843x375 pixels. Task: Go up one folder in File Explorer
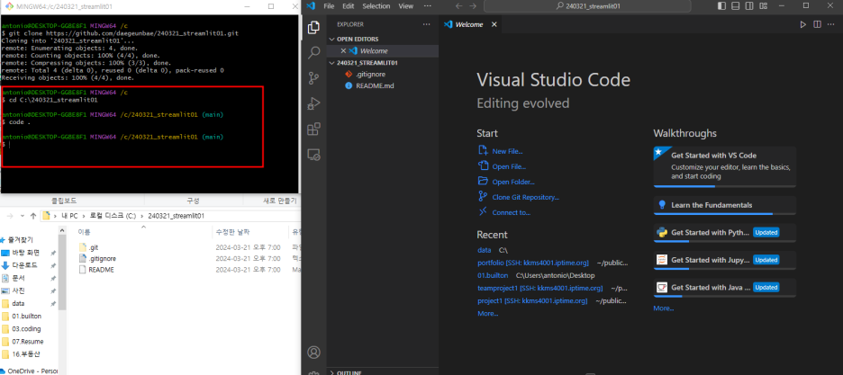tap(33, 216)
